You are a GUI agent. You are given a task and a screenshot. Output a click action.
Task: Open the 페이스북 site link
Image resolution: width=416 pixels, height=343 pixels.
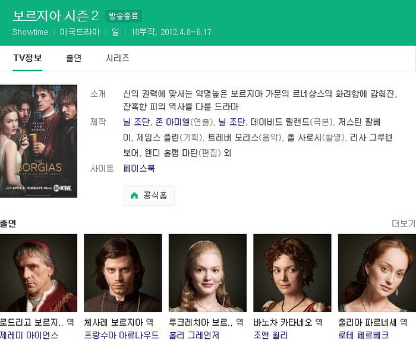click(x=139, y=168)
